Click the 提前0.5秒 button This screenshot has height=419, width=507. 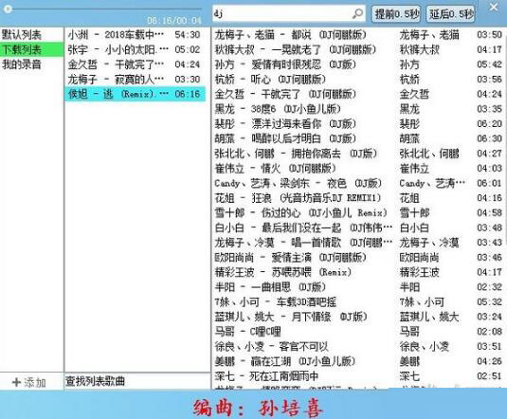pos(396,14)
